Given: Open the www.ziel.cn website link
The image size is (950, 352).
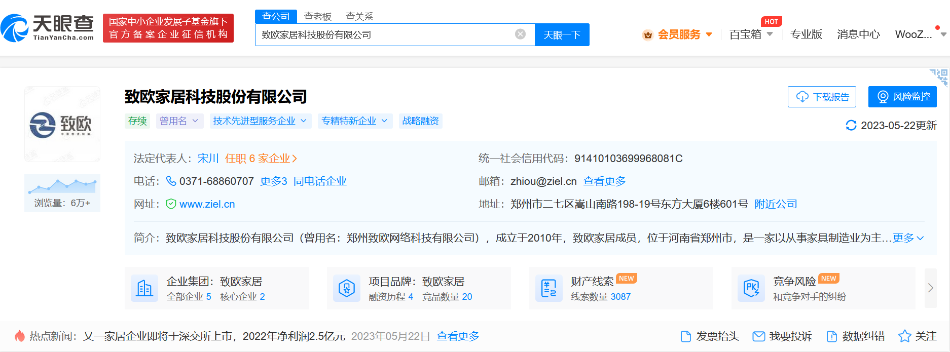Looking at the screenshot, I should [207, 204].
